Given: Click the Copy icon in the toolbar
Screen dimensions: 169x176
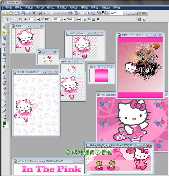Looking at the screenshot, I should tap(46, 13).
